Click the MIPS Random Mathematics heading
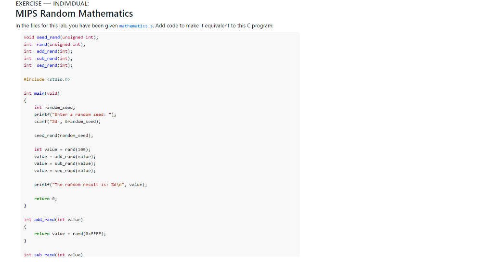 click(74, 13)
